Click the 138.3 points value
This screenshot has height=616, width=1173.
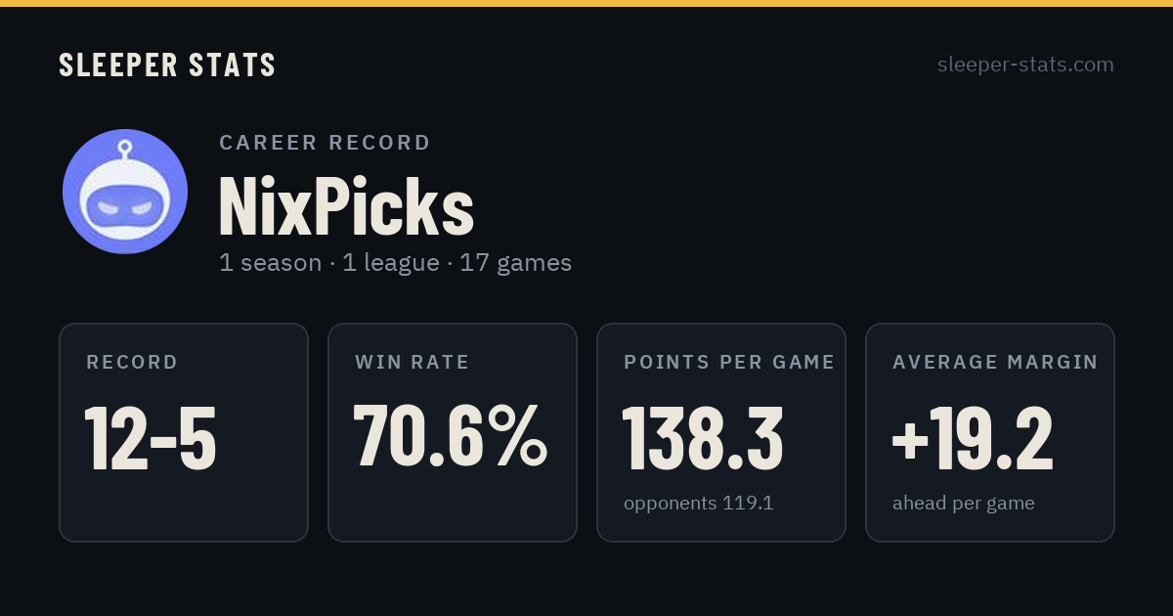click(703, 437)
